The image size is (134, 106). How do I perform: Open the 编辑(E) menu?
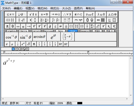tap(18, 9)
